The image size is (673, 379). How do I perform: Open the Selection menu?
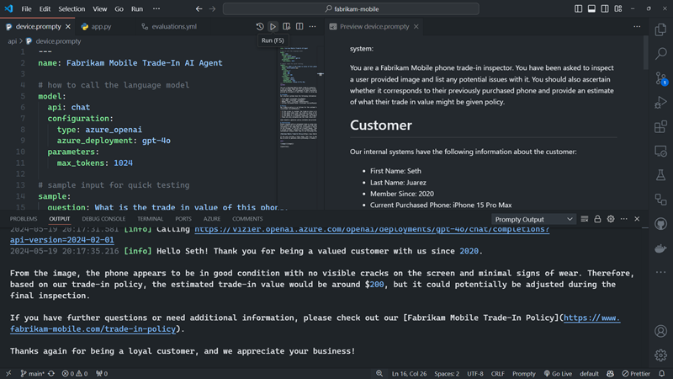click(72, 8)
